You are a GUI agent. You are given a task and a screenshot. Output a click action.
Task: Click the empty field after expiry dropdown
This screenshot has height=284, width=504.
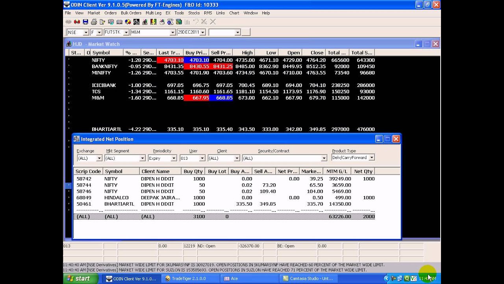pyautogui.click(x=224, y=32)
